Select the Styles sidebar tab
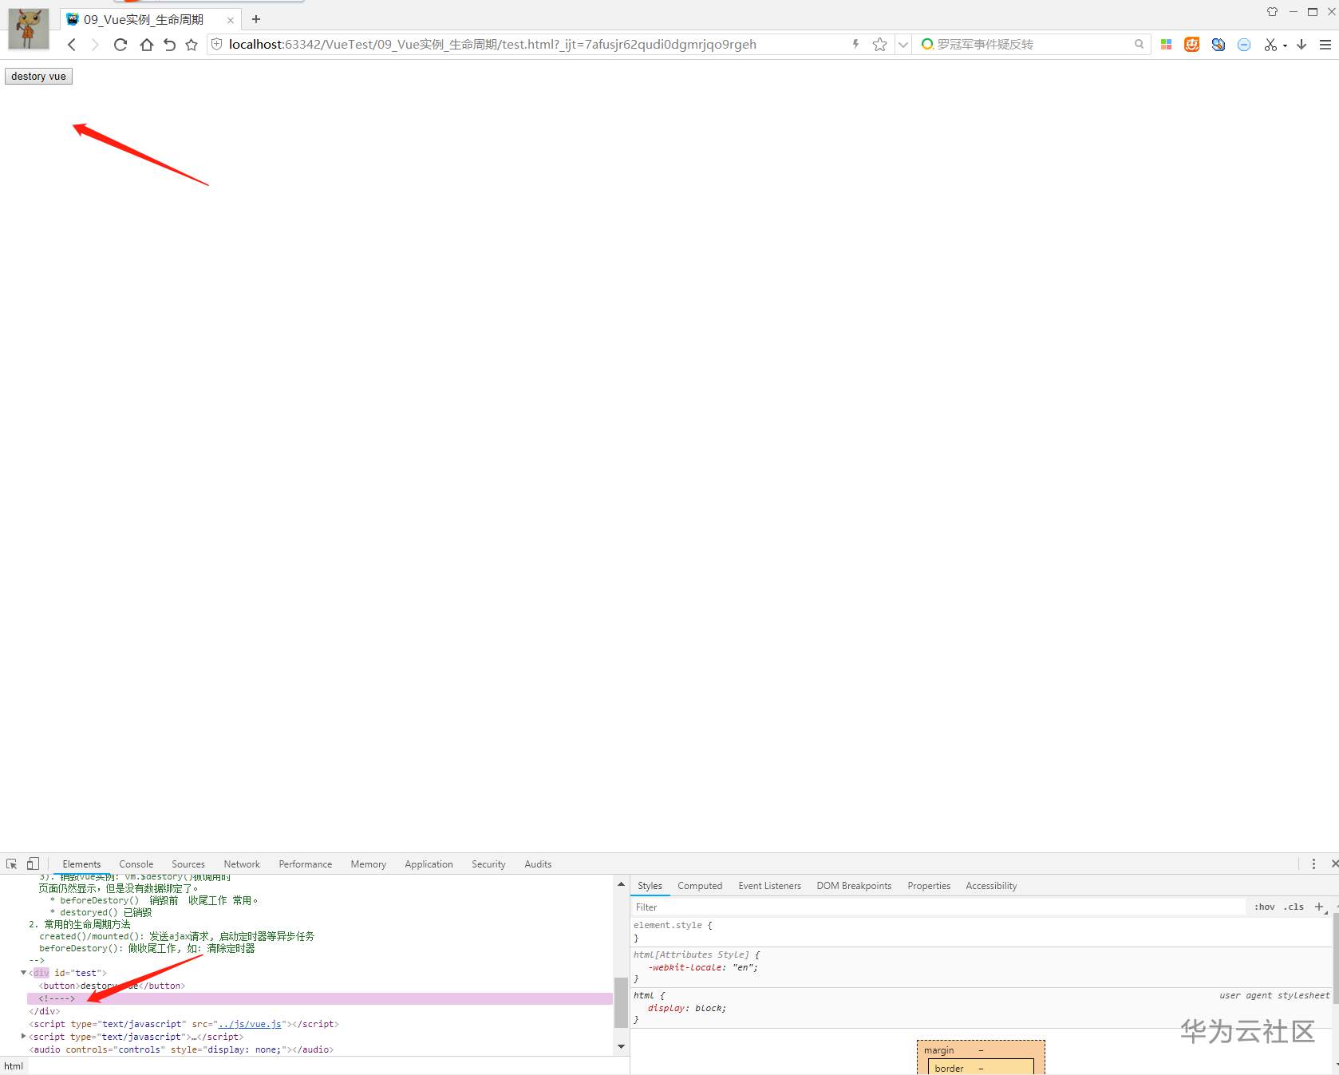Image resolution: width=1339 pixels, height=1075 pixels. pos(650,886)
